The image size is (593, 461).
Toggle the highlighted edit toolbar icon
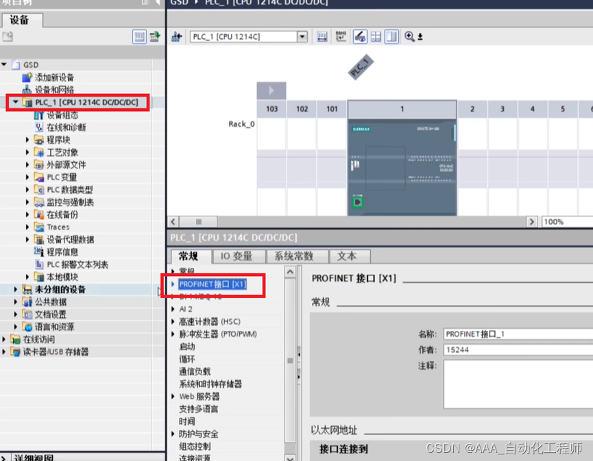(360, 37)
